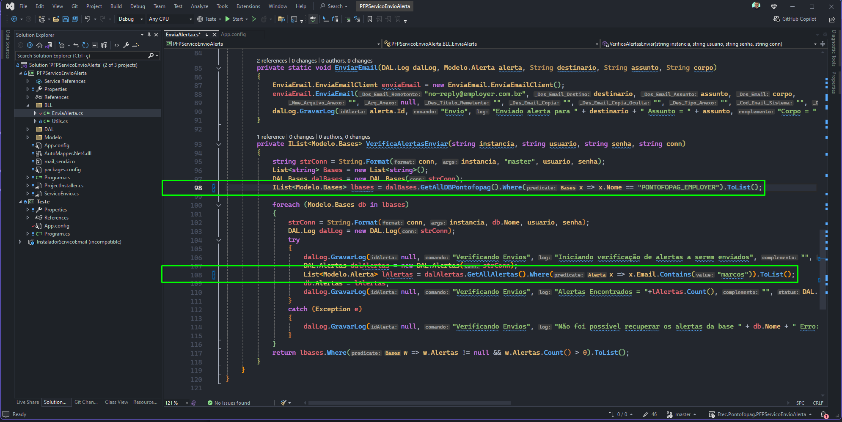
Task: Click the Start Without Debugging play outline icon
Action: [254, 19]
